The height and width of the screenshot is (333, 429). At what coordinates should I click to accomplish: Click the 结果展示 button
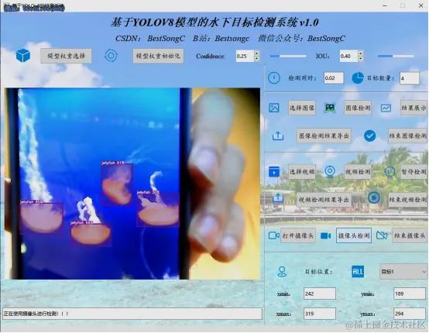(414, 108)
